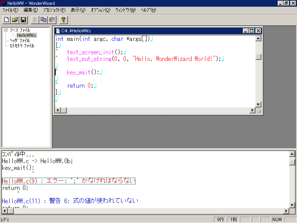Click the output pane's vertical scrollbar thumb
Screen dimensions: 297x223
click(x=292, y=162)
